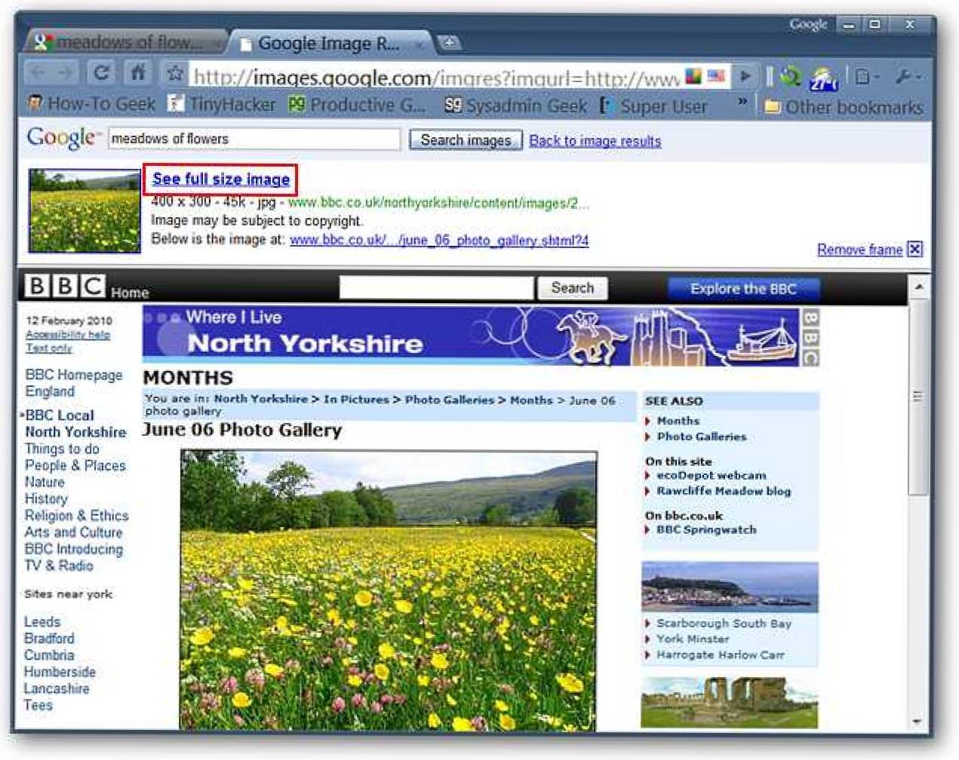Image resolution: width=959 pixels, height=760 pixels.
Task: Open the How-To Geek bookmark
Action: 92,104
